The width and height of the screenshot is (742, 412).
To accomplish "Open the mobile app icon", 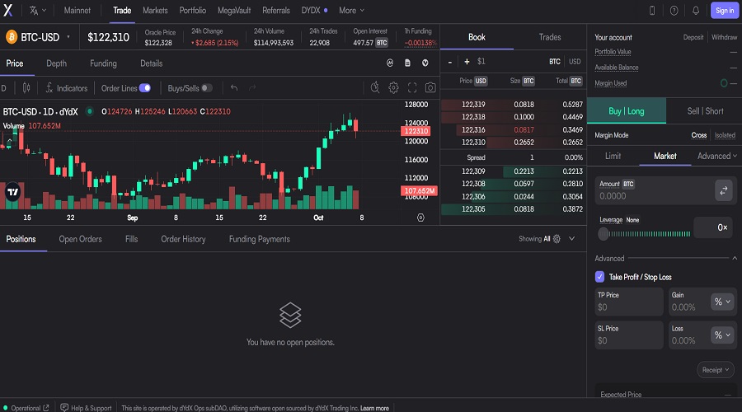I will (652, 11).
